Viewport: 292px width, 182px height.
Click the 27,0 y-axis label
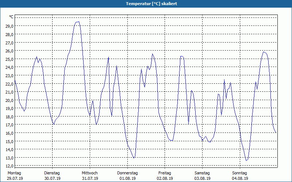pos(9,43)
